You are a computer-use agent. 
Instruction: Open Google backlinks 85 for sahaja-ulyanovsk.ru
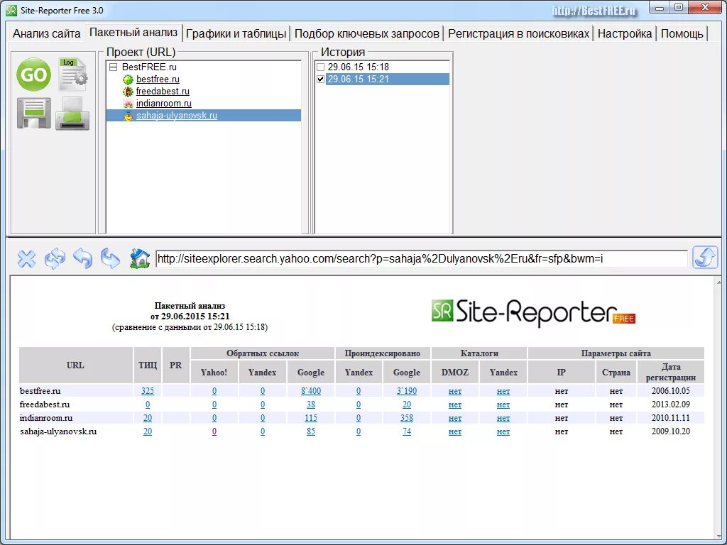point(311,431)
